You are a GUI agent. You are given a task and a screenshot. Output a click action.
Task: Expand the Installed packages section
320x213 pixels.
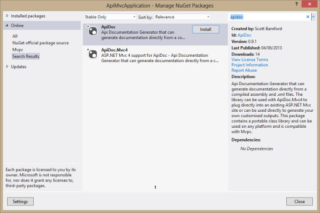click(7, 16)
